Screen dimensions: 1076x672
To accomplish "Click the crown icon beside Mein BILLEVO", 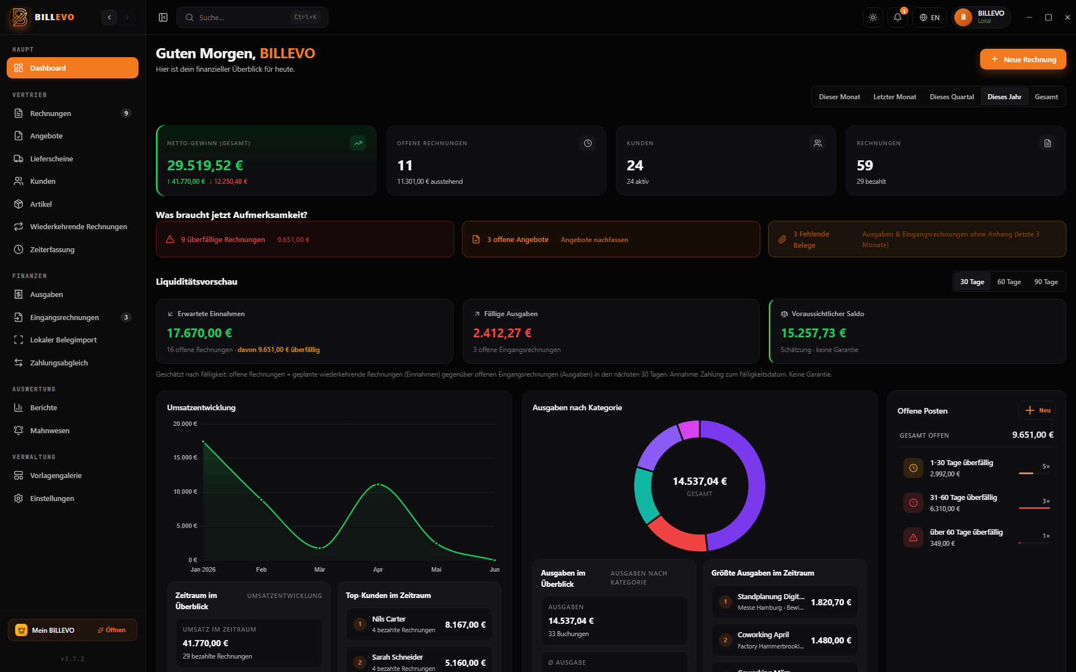I will point(21,630).
